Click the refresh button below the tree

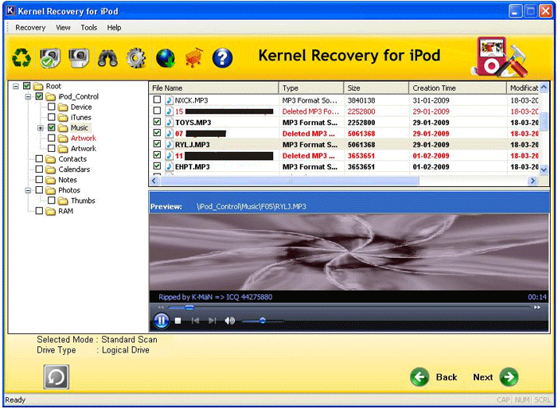point(57,376)
